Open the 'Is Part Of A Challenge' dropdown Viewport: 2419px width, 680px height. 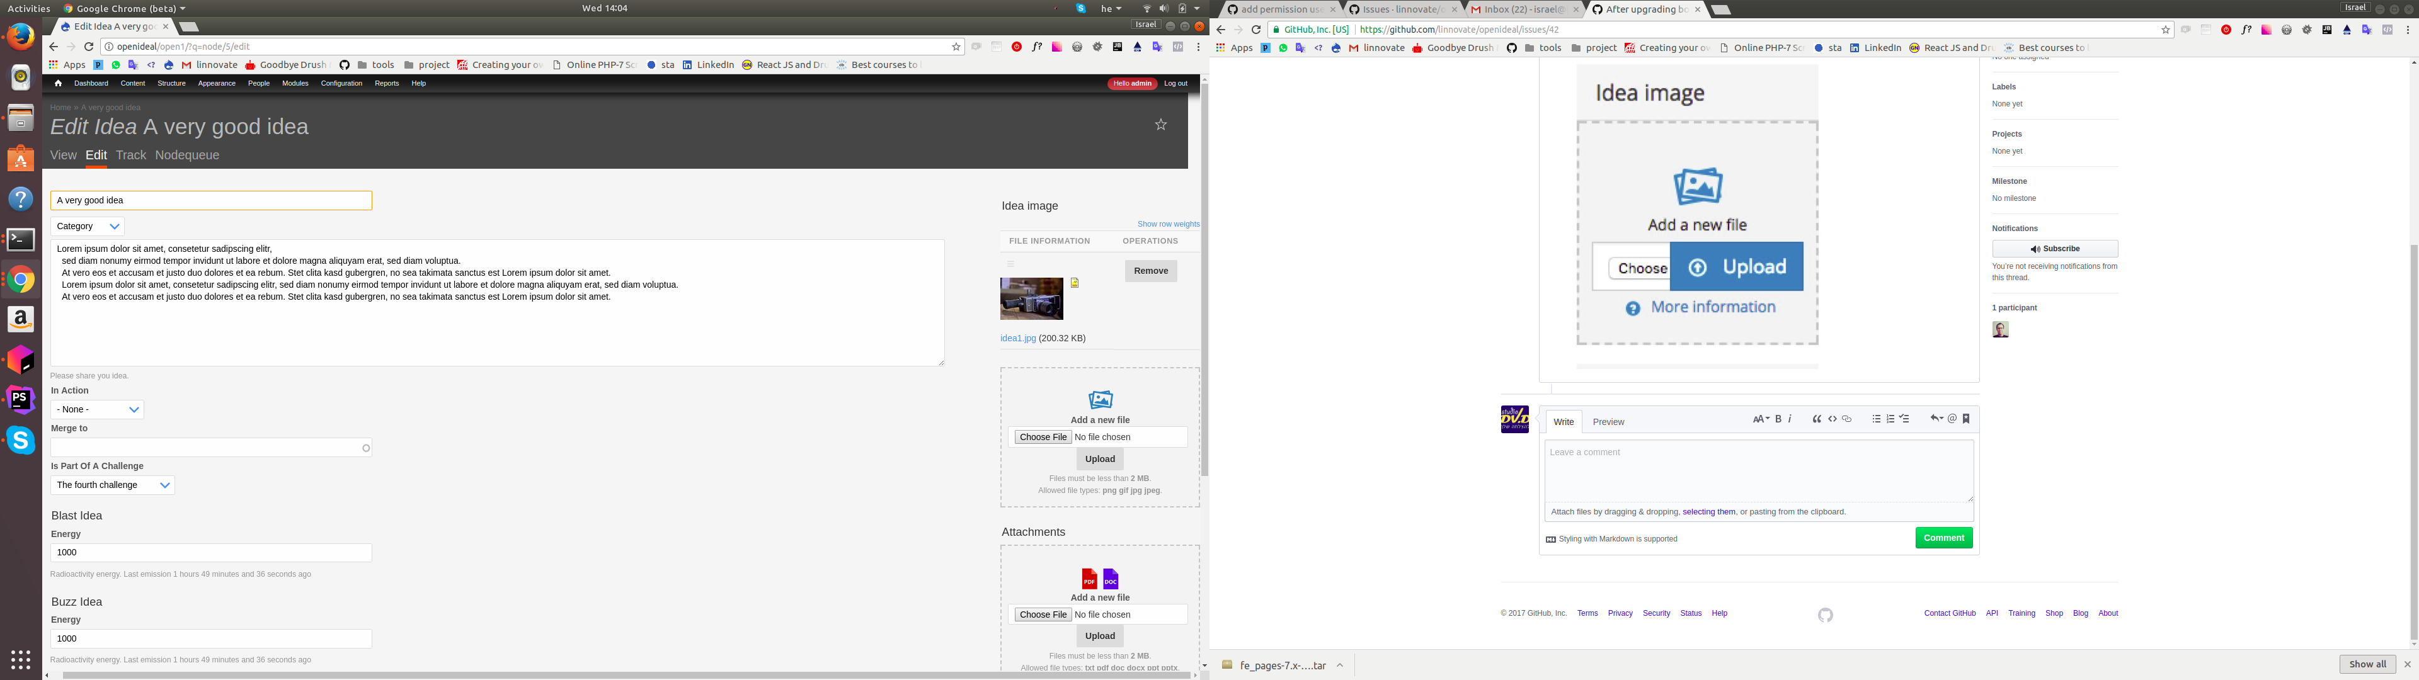pyautogui.click(x=112, y=485)
